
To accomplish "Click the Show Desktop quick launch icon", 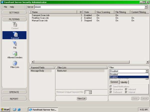I will click(x=15, y=110).
